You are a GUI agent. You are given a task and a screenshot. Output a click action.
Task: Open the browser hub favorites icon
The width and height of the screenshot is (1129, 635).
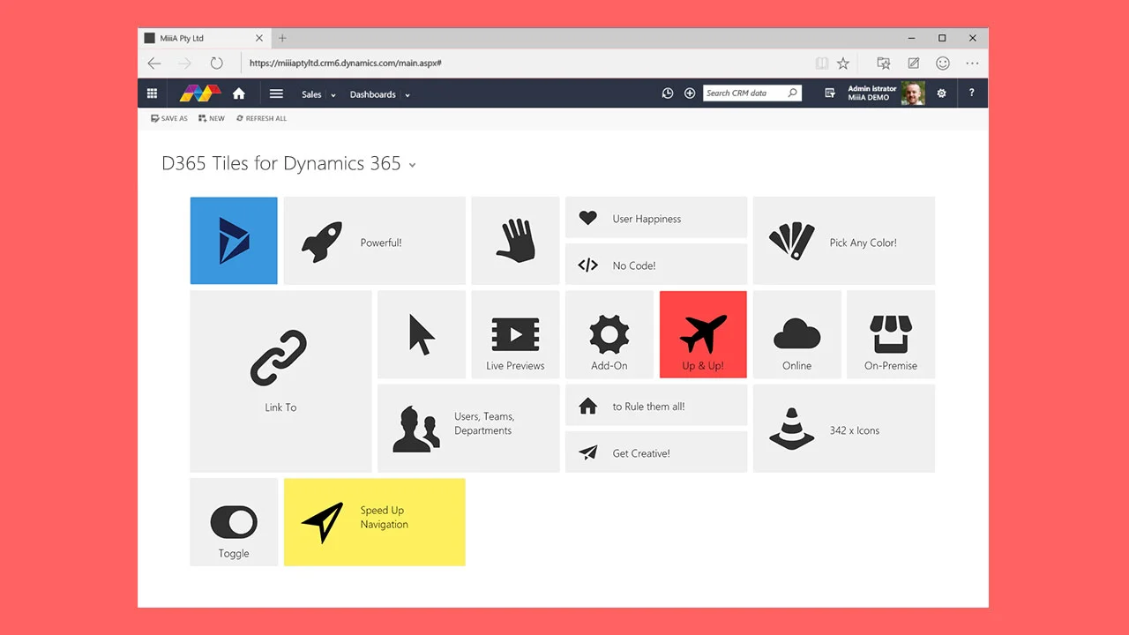pos(883,63)
